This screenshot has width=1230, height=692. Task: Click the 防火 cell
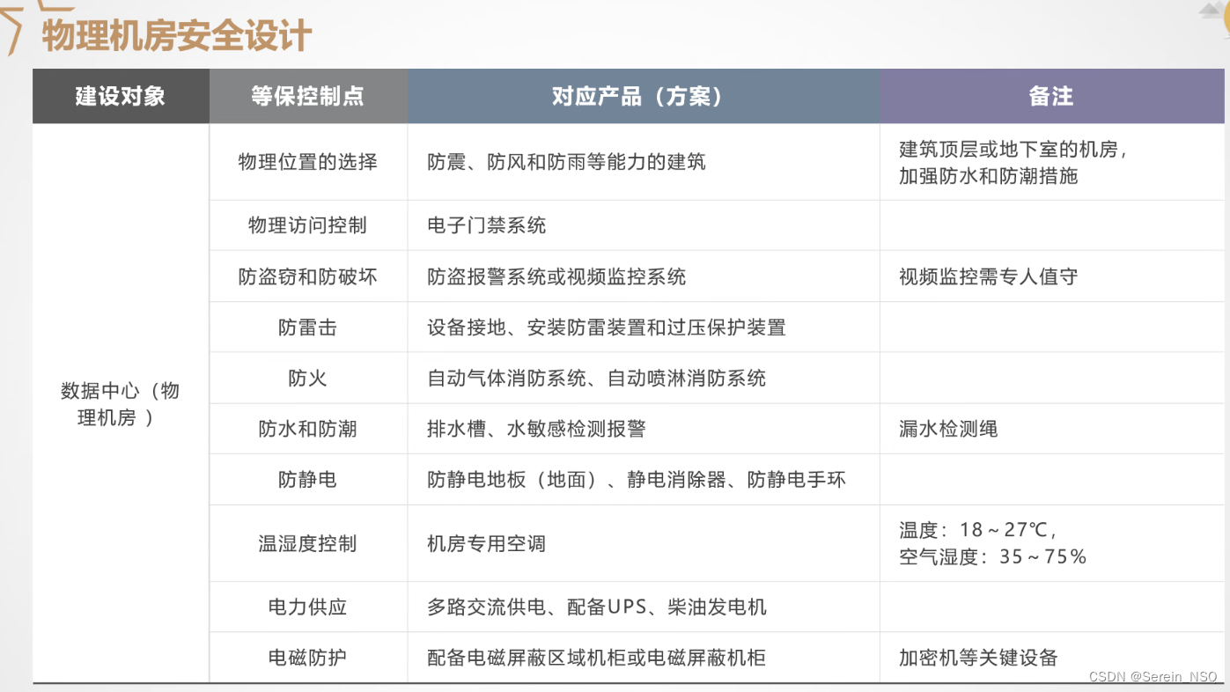[x=308, y=379]
